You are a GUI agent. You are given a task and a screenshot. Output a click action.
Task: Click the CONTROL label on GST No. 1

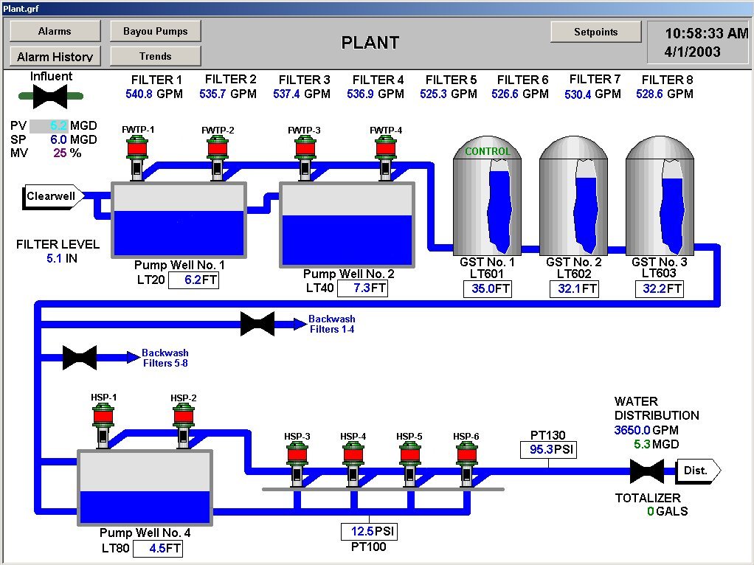[487, 151]
